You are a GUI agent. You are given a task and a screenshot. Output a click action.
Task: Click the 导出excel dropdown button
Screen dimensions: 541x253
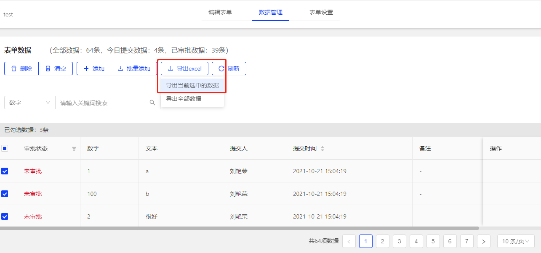[x=184, y=69]
